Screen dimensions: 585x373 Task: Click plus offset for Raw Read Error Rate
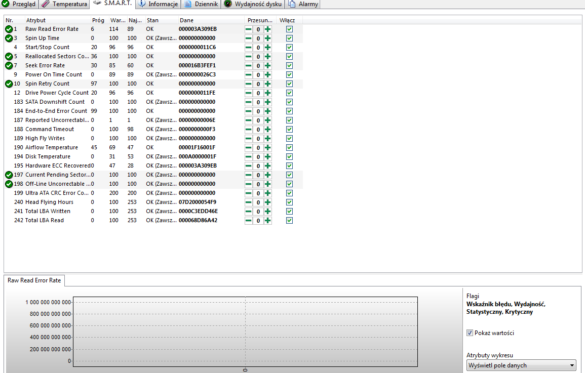coord(267,29)
